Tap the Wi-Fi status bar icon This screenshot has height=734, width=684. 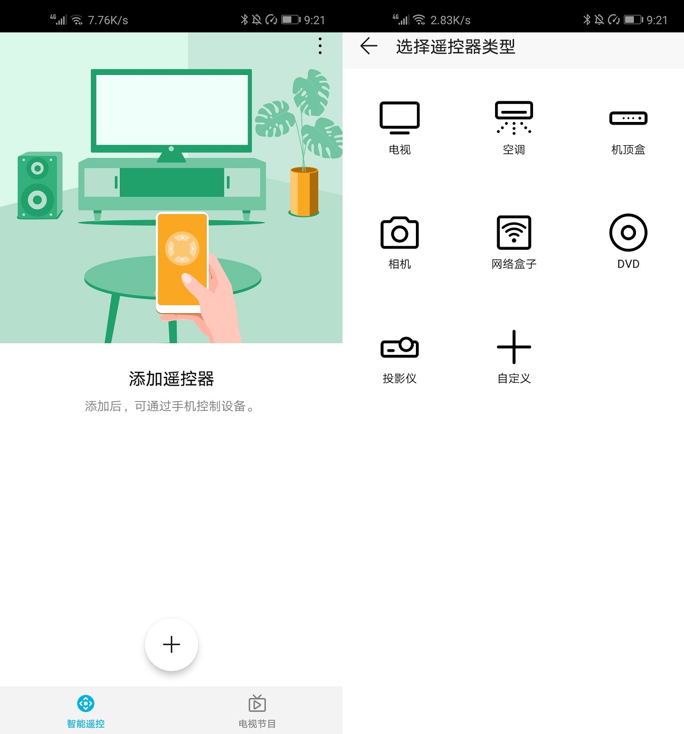(x=77, y=20)
